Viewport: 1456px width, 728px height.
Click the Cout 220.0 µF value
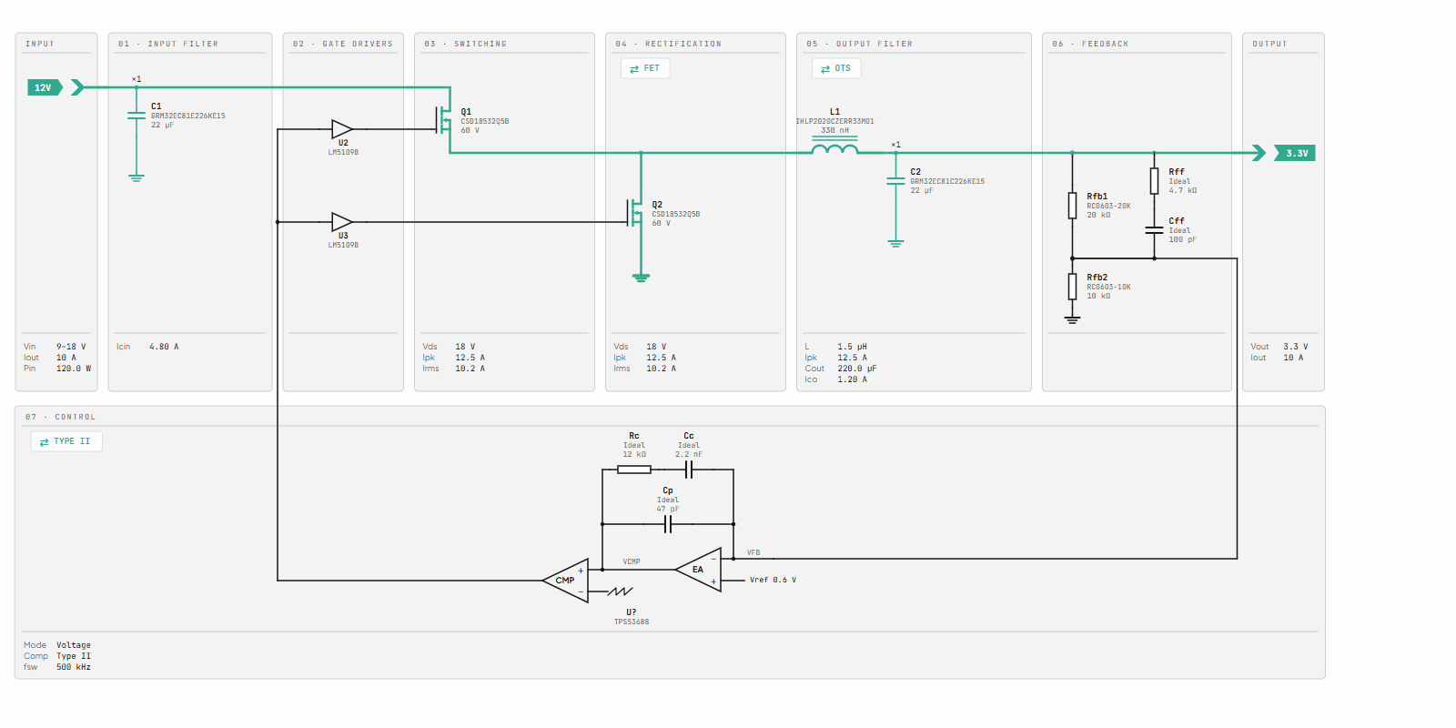pos(857,369)
